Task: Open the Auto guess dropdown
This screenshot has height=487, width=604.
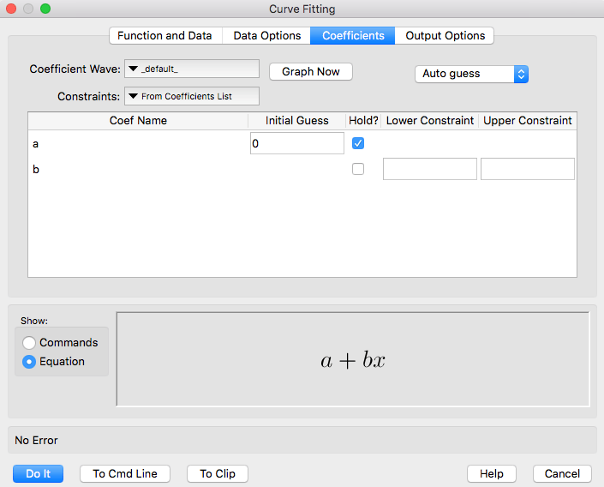Action: (471, 74)
